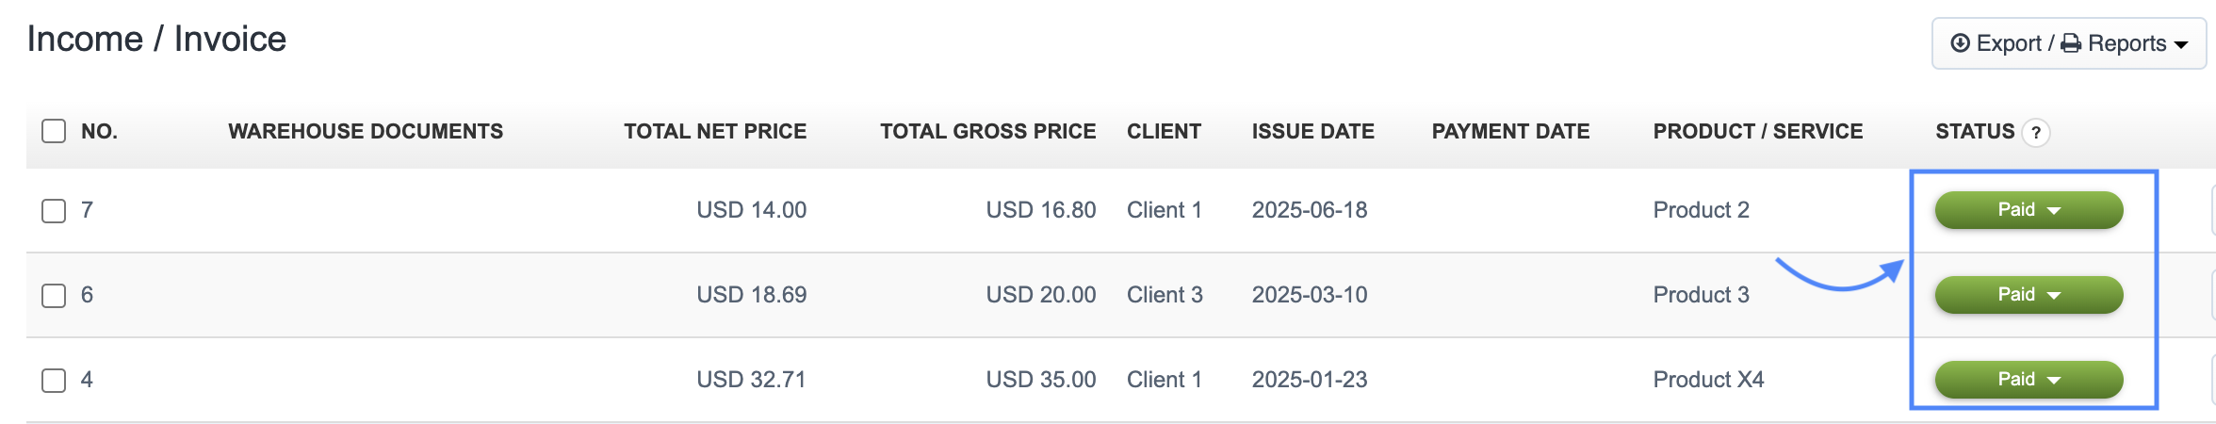Open invoice number 6 link

(x=87, y=295)
